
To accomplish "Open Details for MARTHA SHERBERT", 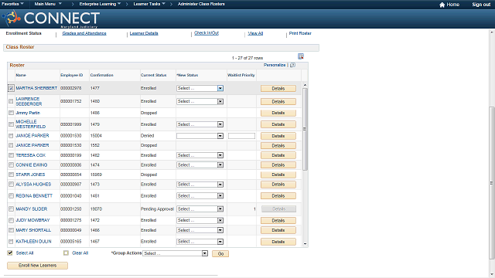I will [x=278, y=89].
